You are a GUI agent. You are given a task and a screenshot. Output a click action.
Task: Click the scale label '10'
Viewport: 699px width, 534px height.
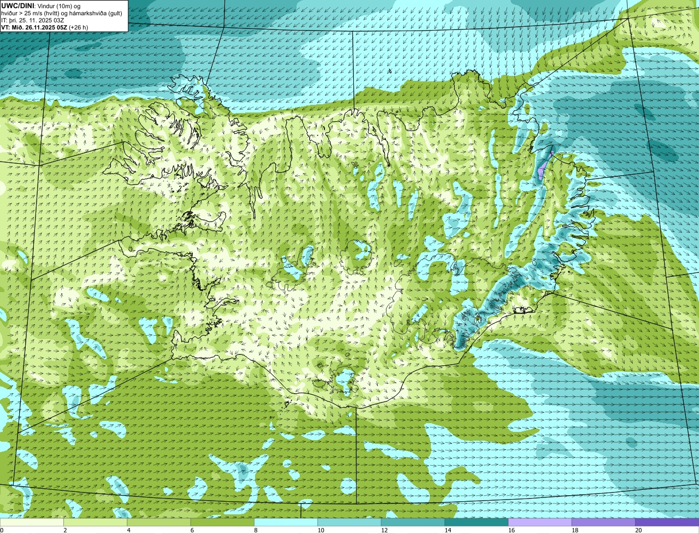[x=320, y=530]
